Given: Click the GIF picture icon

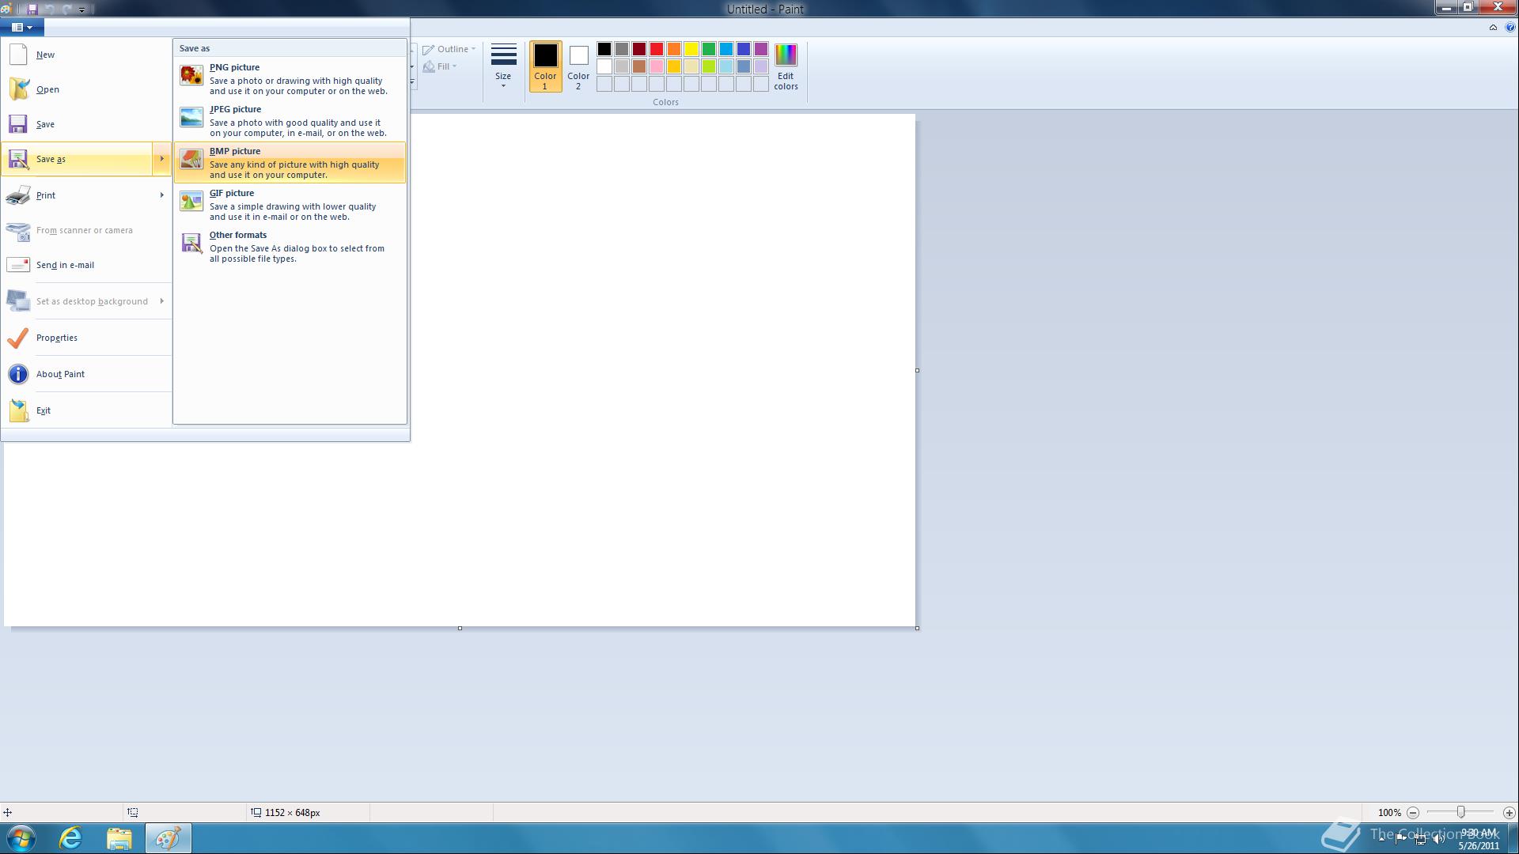Looking at the screenshot, I should [x=191, y=201].
